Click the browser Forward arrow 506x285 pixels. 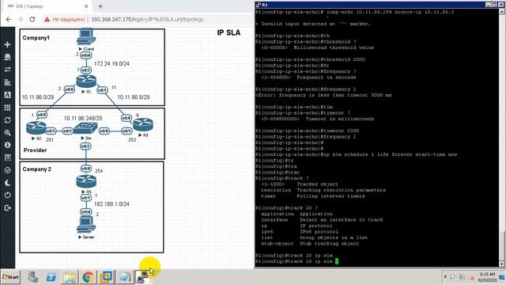(x=21, y=19)
